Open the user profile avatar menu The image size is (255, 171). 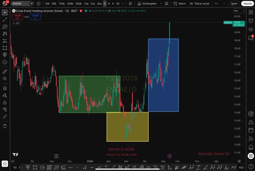tap(5, 3)
